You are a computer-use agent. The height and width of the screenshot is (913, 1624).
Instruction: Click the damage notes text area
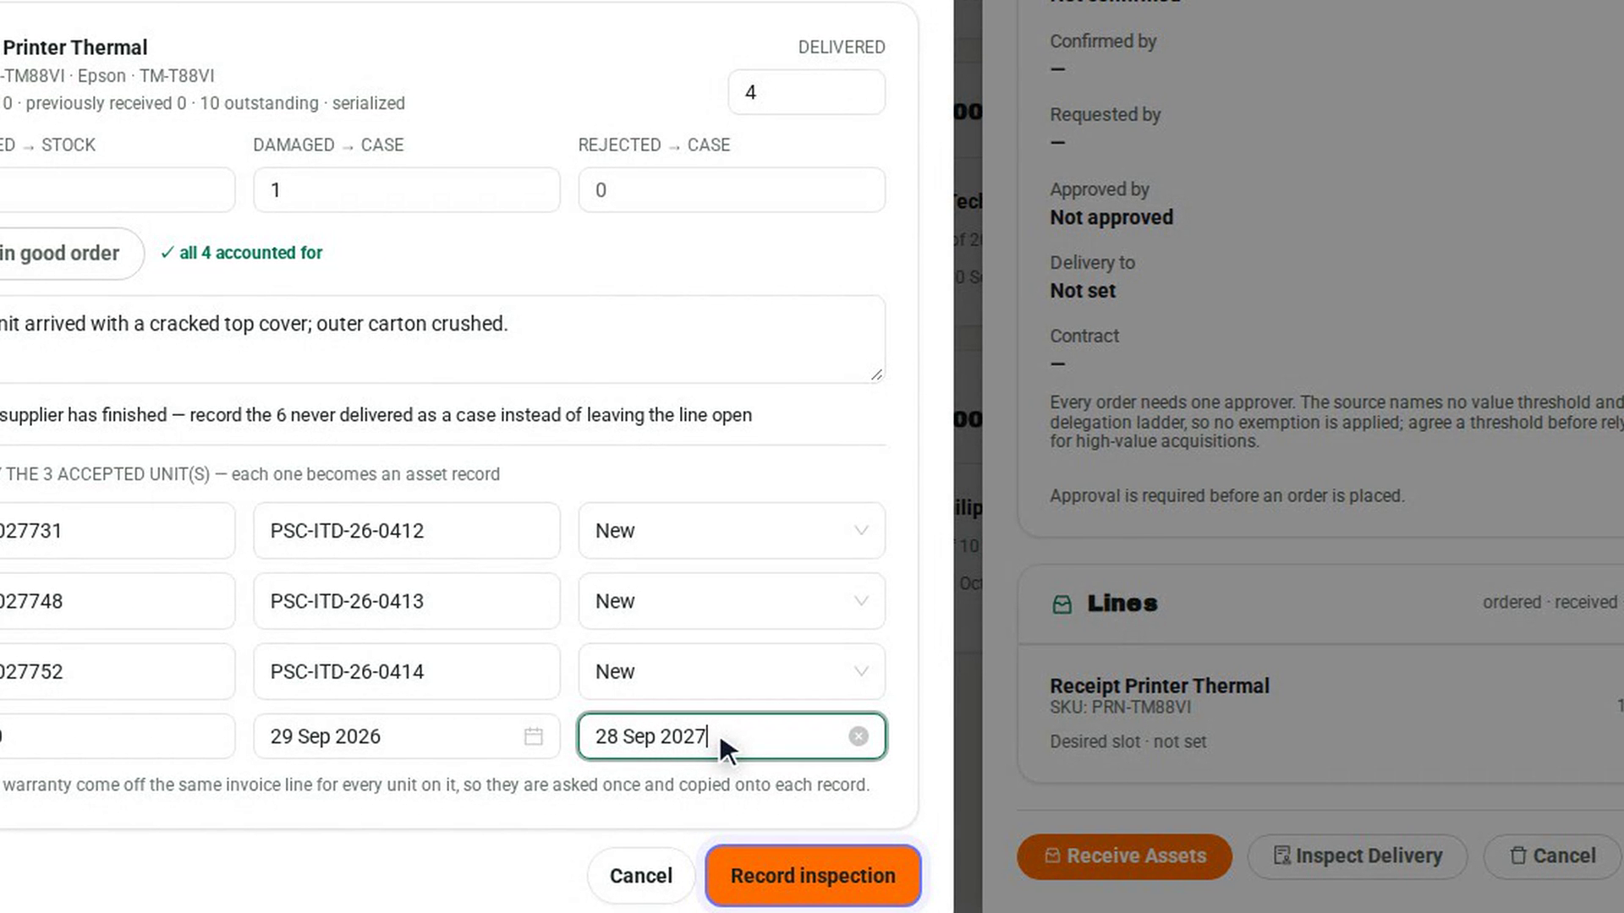pos(440,339)
